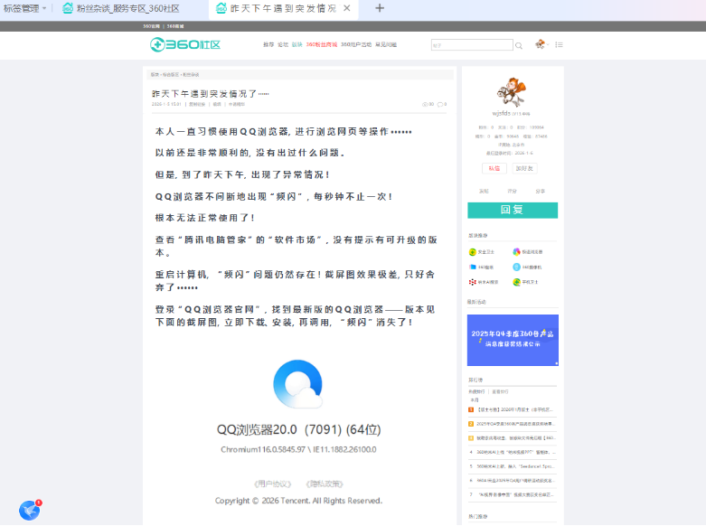Click the large user avatar in sidebar

[x=512, y=92]
